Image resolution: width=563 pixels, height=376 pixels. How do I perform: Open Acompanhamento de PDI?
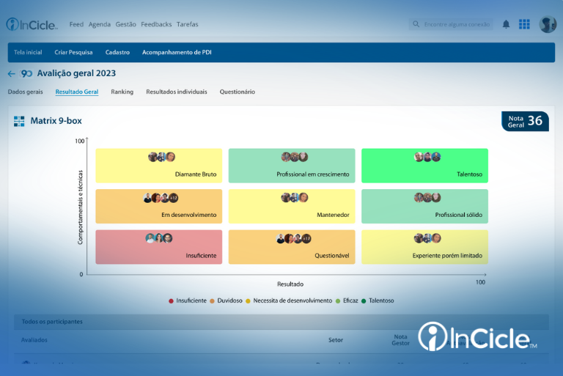[x=177, y=53]
